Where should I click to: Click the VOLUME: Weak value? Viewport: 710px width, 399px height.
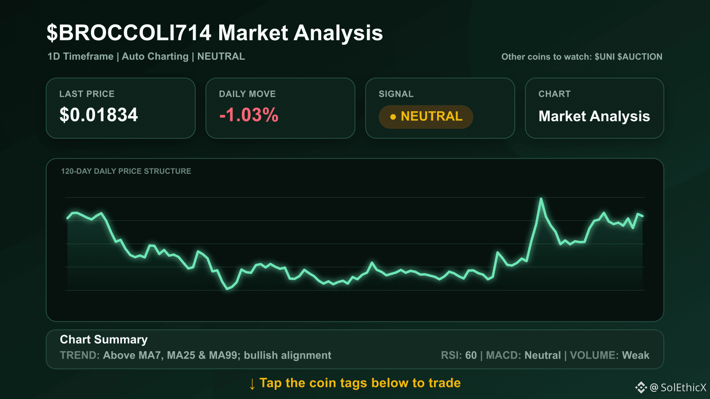[610, 355]
